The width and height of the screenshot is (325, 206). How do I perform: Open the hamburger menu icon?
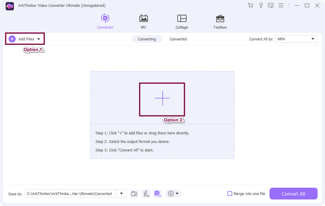point(281,5)
